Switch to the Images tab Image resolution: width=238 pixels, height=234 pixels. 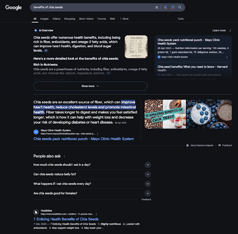(44, 19)
